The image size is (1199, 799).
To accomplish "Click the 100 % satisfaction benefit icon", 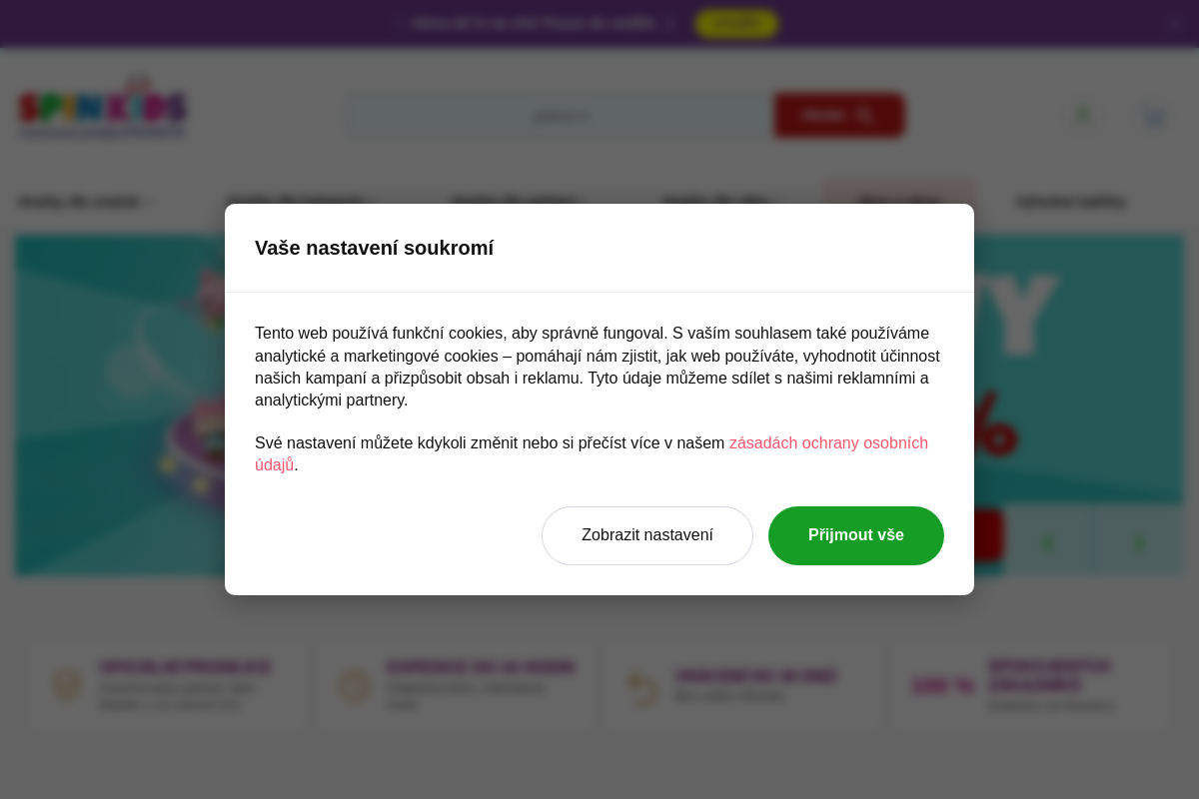I will tap(942, 687).
